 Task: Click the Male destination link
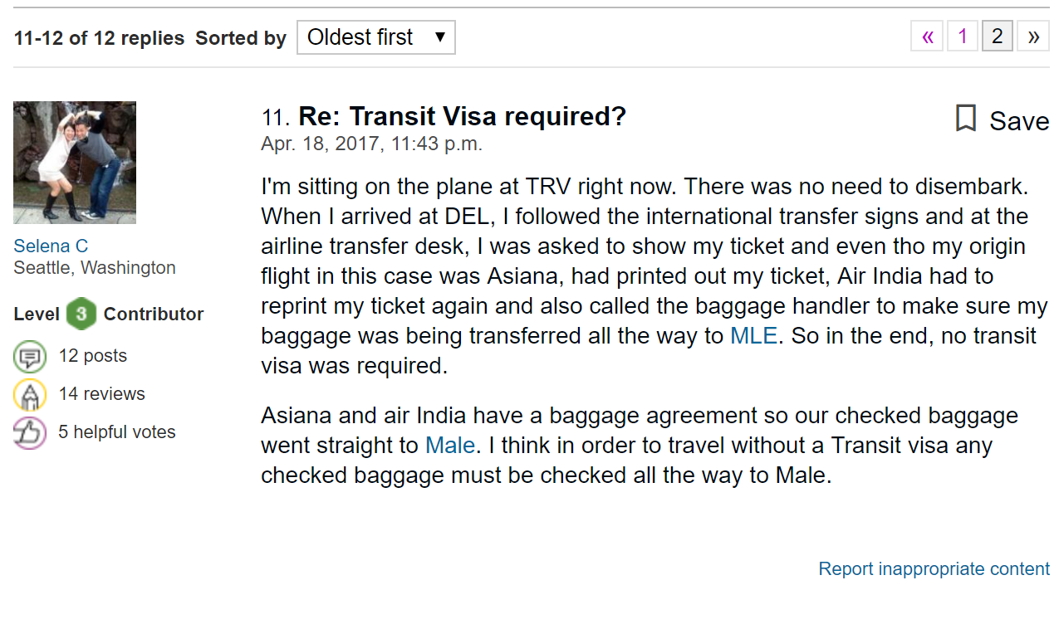click(x=450, y=446)
